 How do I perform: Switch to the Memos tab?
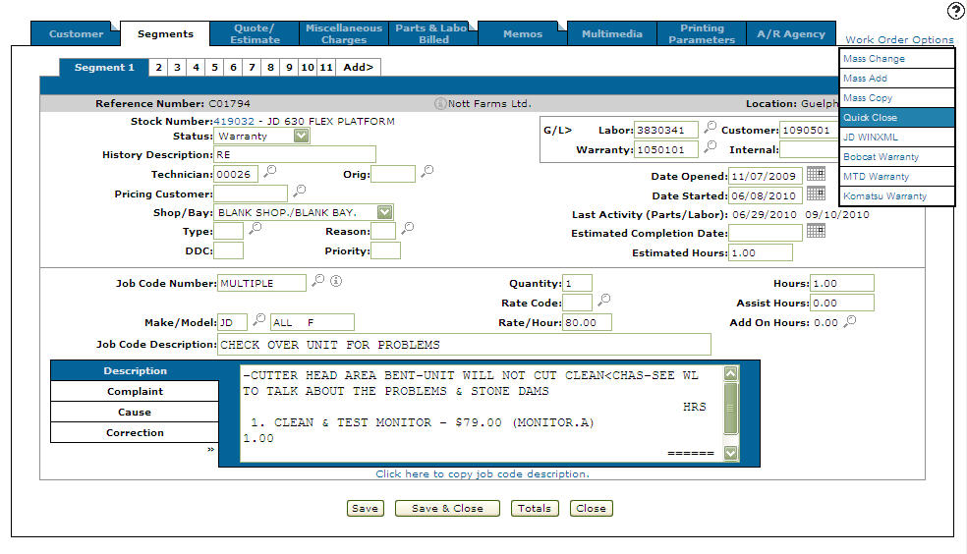(x=522, y=33)
